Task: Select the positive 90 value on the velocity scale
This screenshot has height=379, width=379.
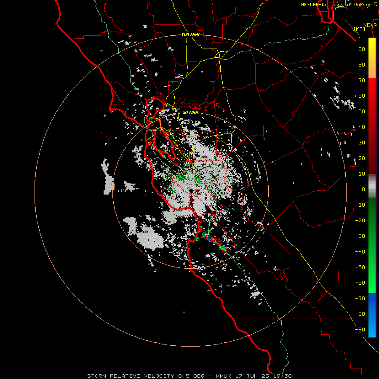Action: click(x=362, y=49)
